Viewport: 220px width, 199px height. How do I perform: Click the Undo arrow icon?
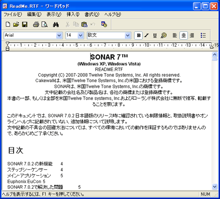click(93, 24)
